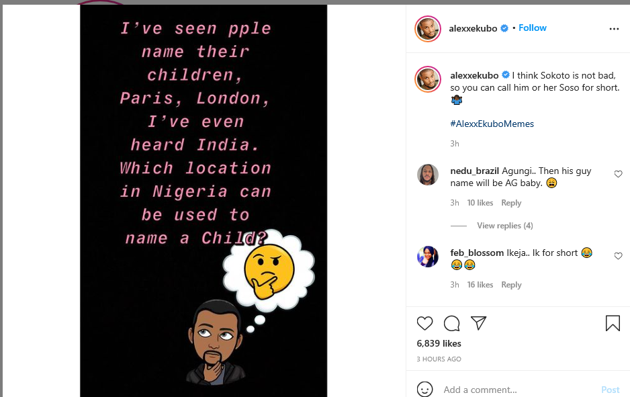Reply to feb_blossom's comment

click(x=511, y=285)
